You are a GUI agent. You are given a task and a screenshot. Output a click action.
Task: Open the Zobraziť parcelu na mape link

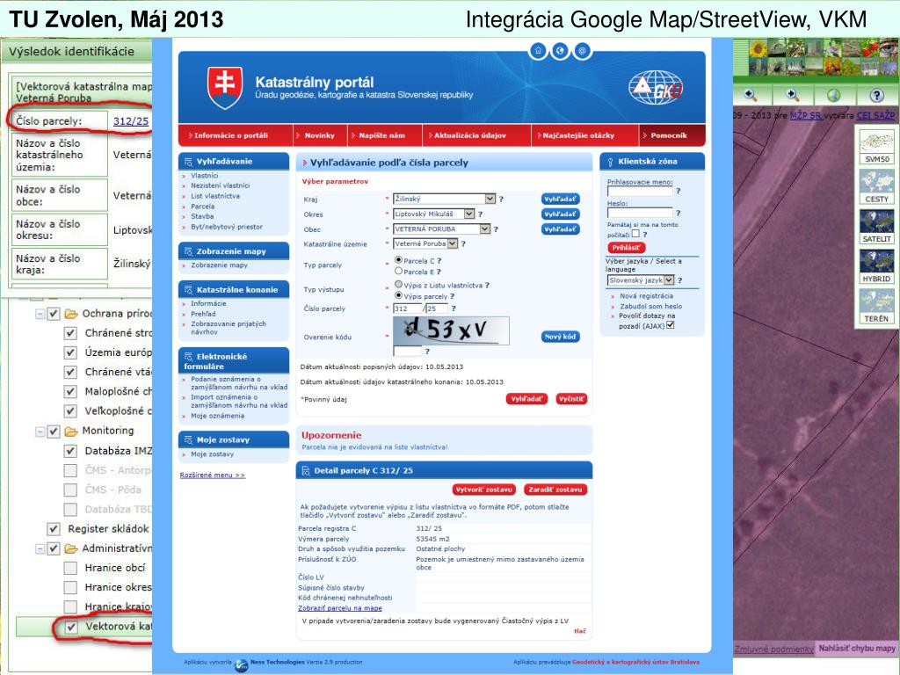coord(340,608)
